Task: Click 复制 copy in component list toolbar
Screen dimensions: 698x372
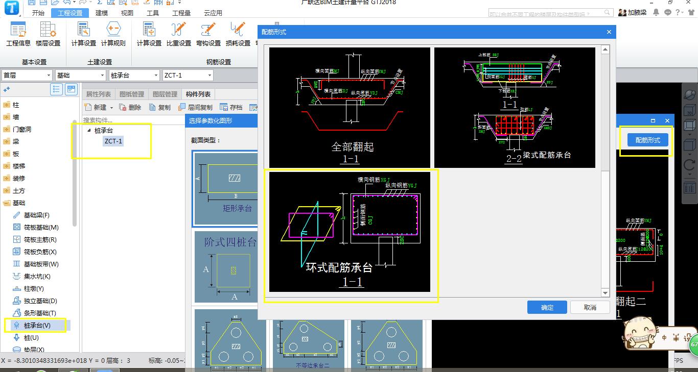Action: [160, 107]
